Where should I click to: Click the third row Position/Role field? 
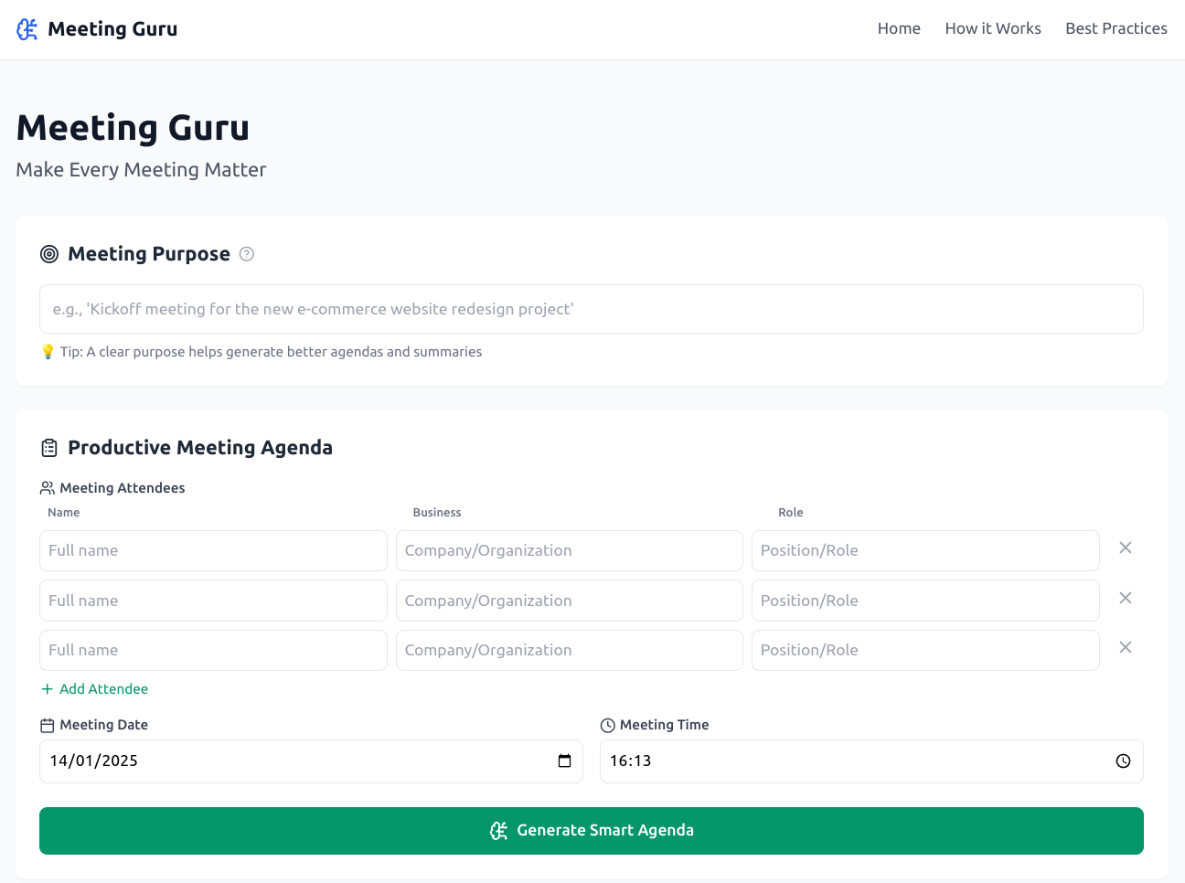pos(924,650)
